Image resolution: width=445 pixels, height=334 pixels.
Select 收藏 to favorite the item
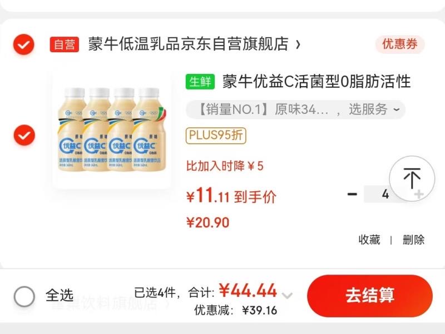pyautogui.click(x=369, y=240)
